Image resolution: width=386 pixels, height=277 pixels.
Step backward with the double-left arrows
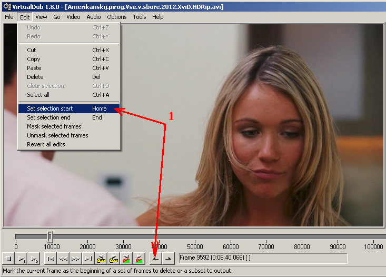coord(63,259)
